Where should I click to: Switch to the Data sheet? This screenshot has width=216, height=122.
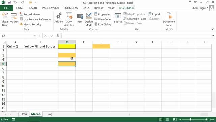[24, 114]
